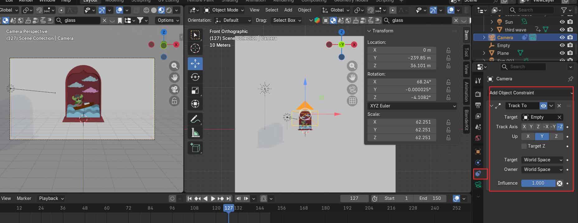The height and width of the screenshot is (223, 578).
Task: Open Track To constraint extras dropdown arrow
Action: click(551, 106)
